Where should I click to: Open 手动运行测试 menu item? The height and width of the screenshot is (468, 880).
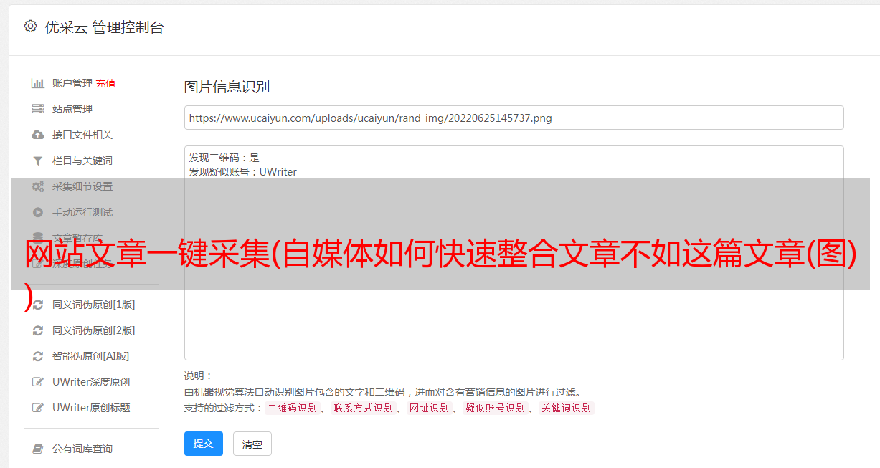[82, 212]
